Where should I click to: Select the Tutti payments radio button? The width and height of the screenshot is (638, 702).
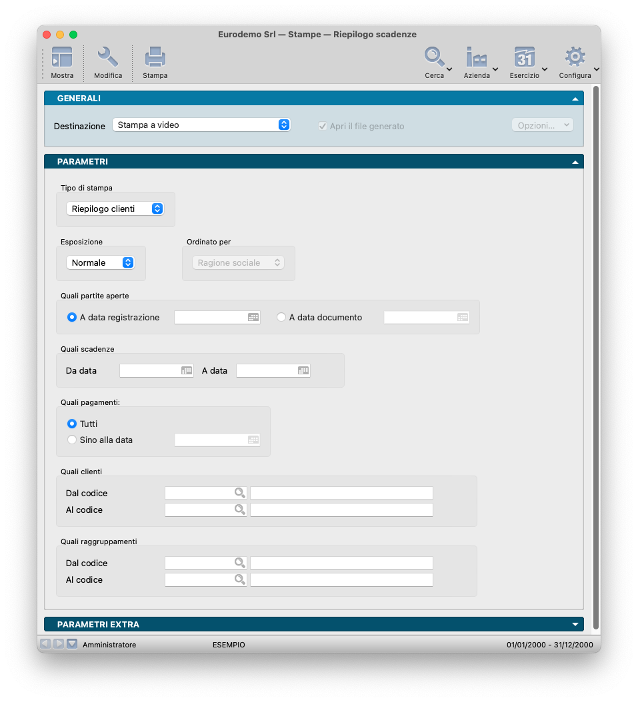[72, 424]
